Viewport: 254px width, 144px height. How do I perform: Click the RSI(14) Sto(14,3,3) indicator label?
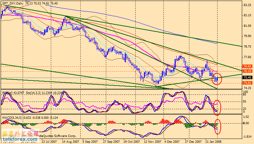coord(33,93)
